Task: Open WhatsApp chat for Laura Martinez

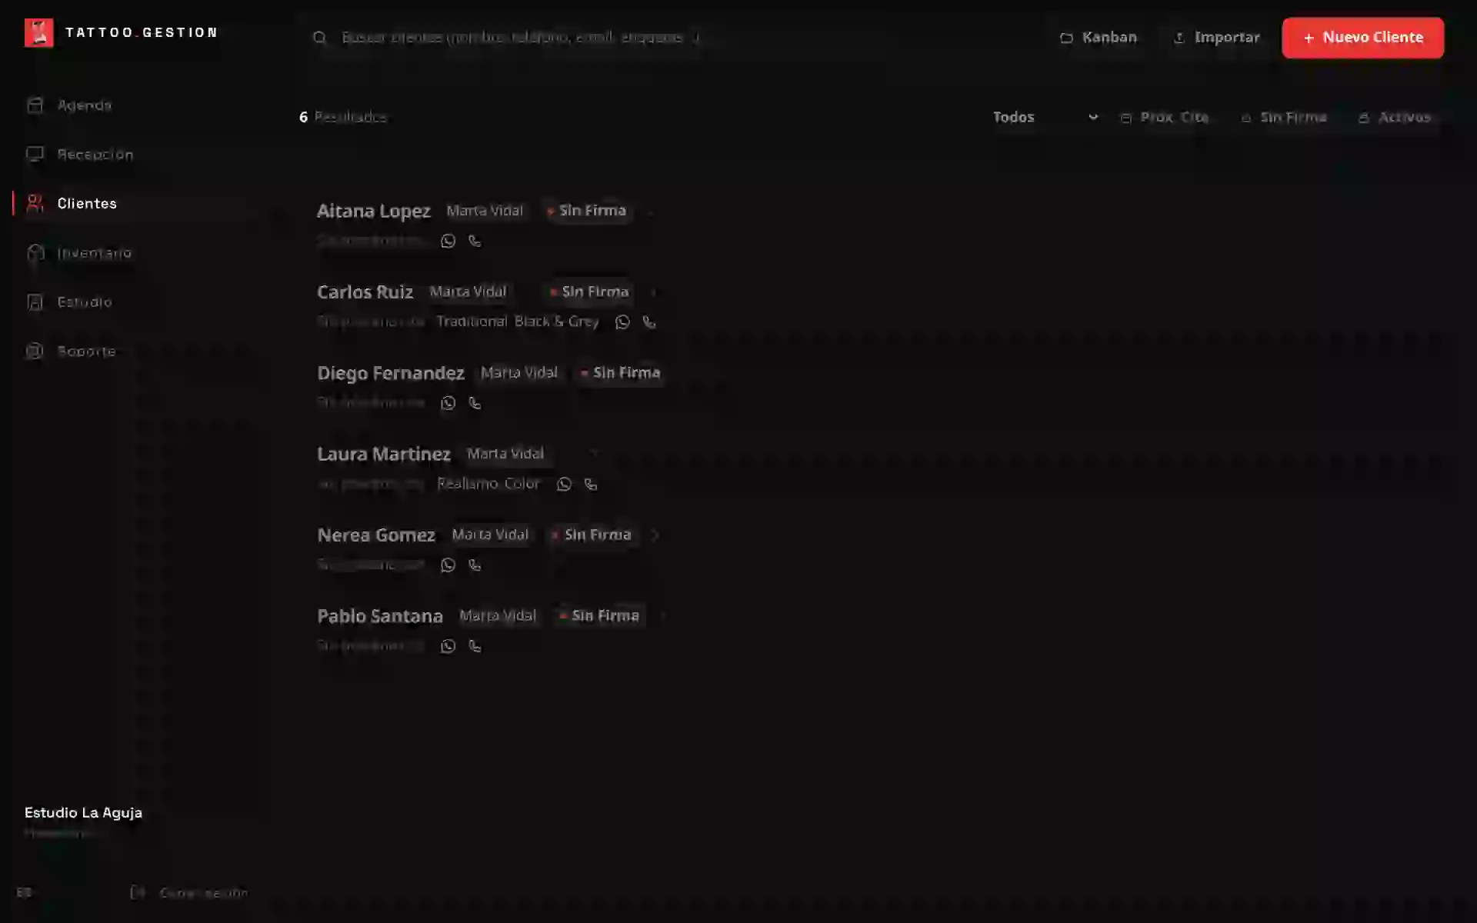Action: click(x=564, y=485)
